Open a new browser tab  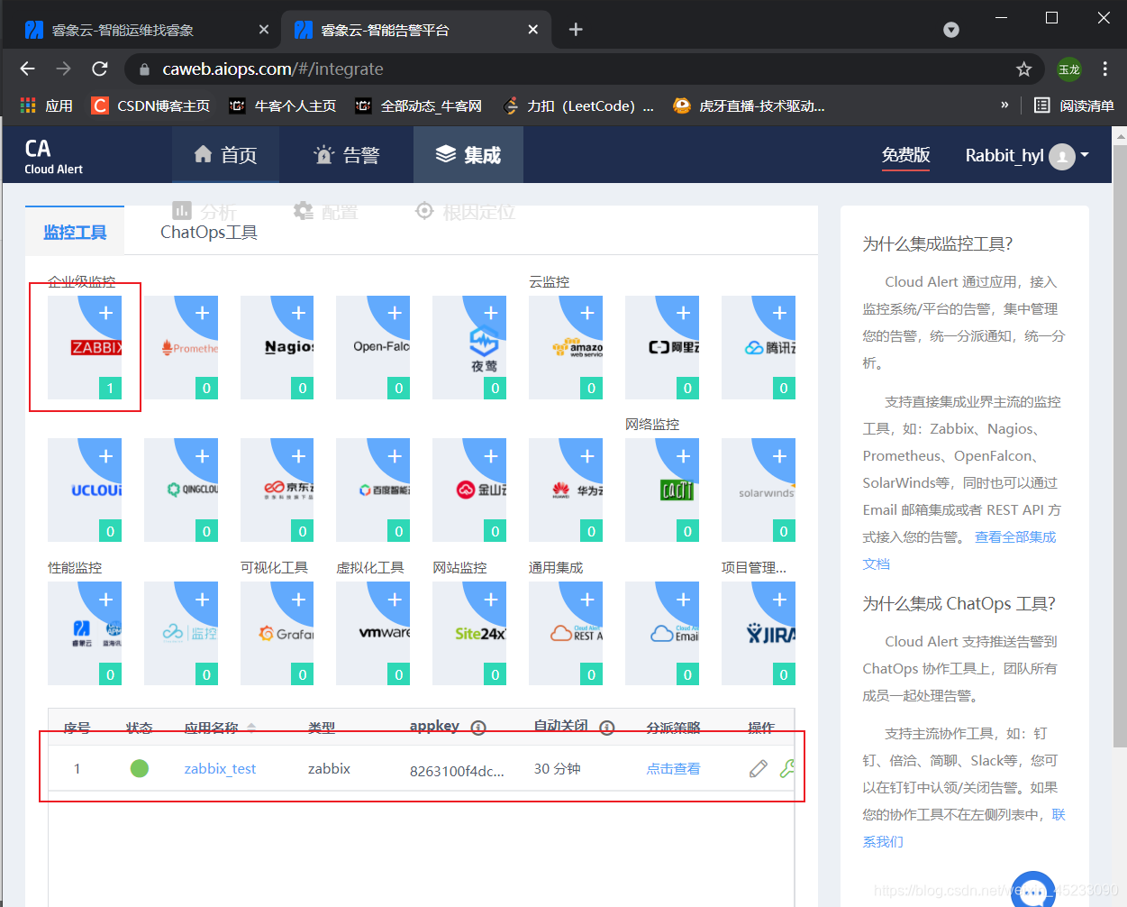coord(576,30)
